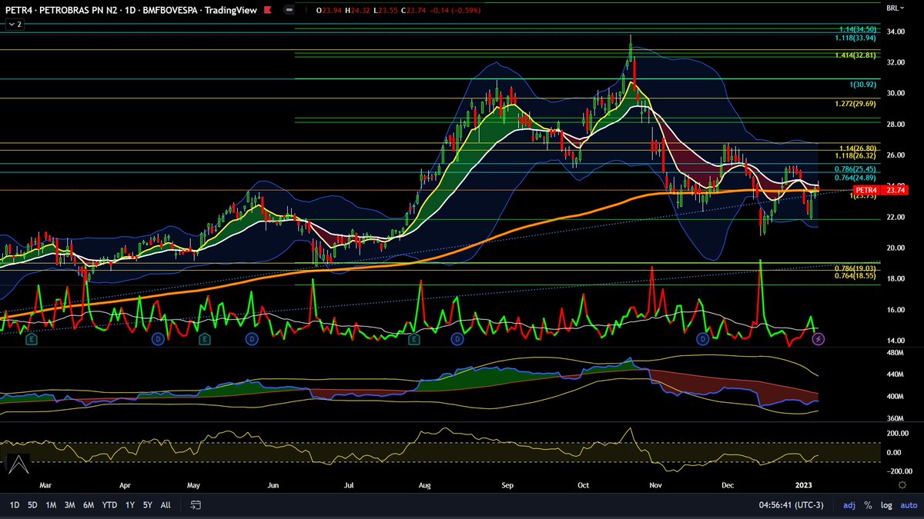Screen dimensions: 924x519
Task: Open chart settings gear icon
Action: (902, 485)
